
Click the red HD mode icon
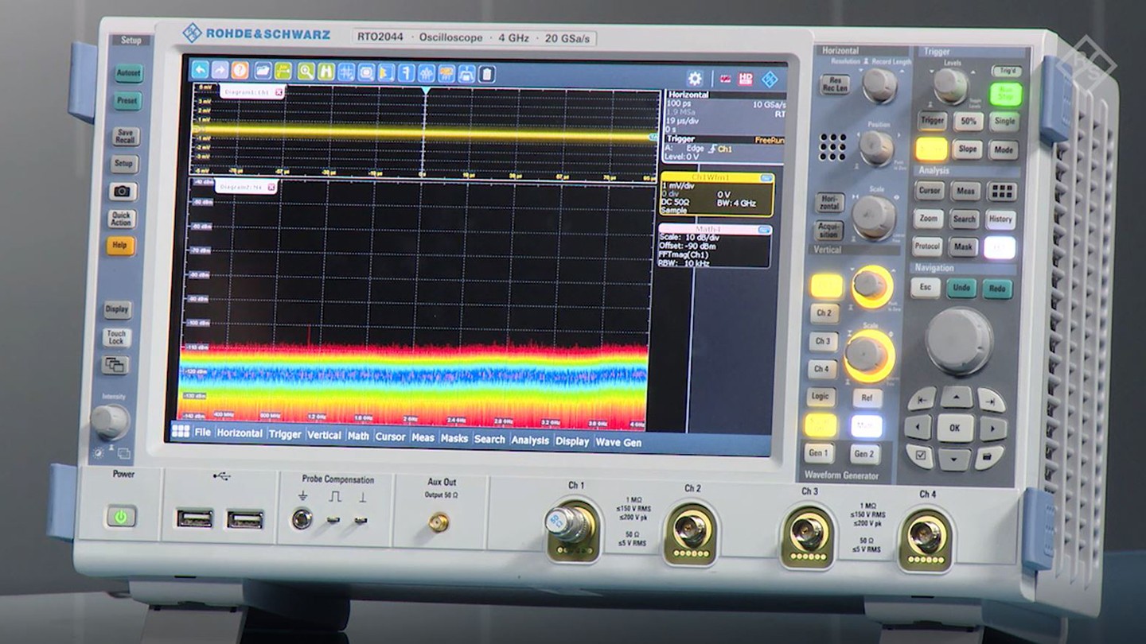pyautogui.click(x=746, y=79)
